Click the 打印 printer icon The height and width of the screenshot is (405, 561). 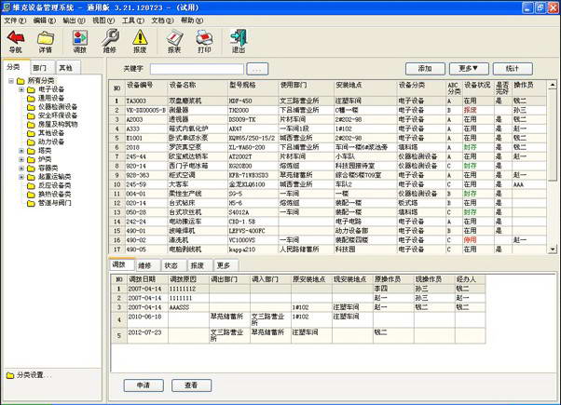click(x=204, y=38)
